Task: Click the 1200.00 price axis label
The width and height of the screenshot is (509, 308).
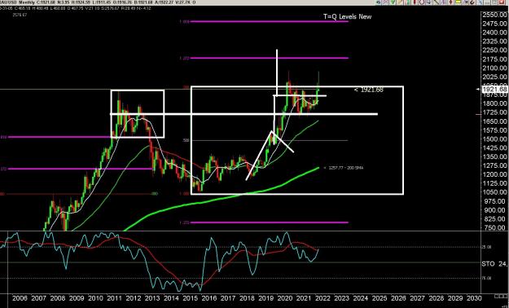Action: (494, 174)
